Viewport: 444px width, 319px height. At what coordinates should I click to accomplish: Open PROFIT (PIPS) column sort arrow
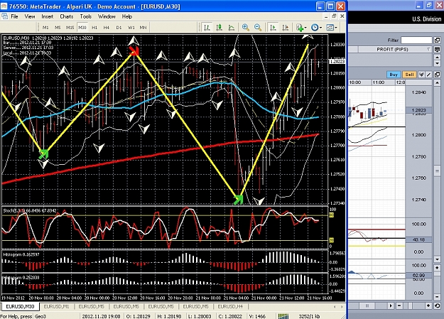[x=428, y=49]
